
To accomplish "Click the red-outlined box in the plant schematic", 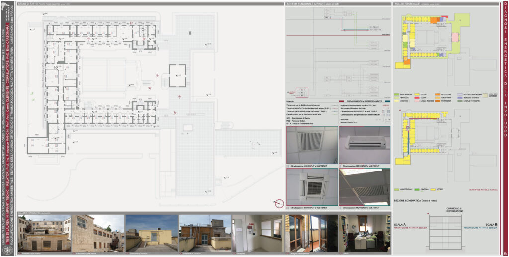I will coord(301,93).
